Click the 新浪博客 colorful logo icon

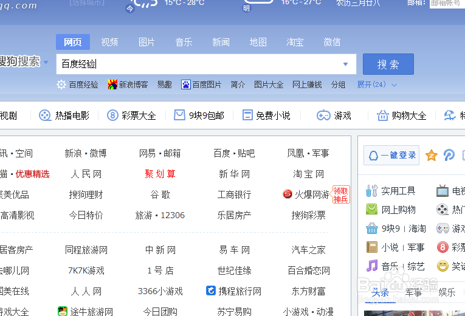coord(112,84)
